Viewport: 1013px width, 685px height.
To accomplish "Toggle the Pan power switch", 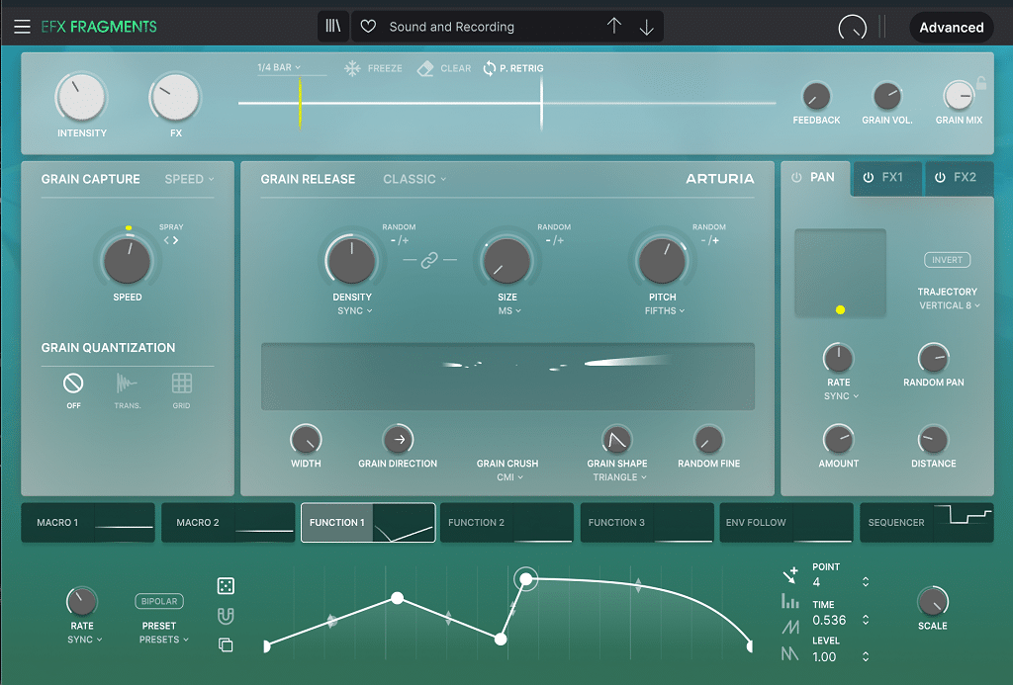I will pos(796,178).
